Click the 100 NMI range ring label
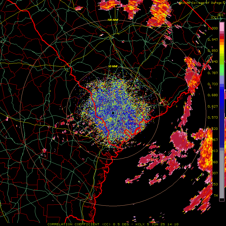 [x=113, y=20]
